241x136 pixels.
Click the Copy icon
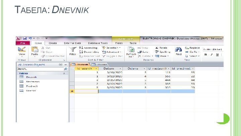pos(43,52)
